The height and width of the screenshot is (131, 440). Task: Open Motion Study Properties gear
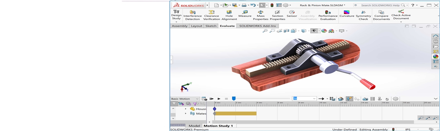click(x=396, y=99)
